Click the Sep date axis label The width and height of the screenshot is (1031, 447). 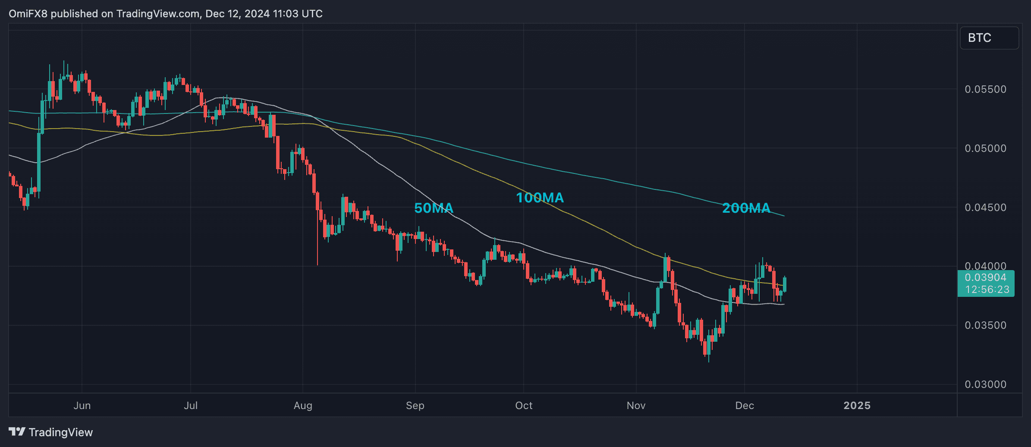(x=415, y=406)
